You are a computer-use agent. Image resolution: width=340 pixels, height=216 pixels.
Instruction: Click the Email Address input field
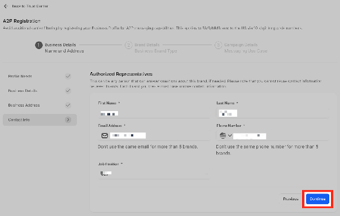(154, 135)
